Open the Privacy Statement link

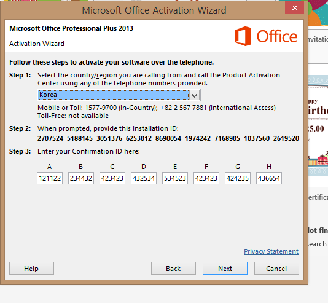pos(271,251)
